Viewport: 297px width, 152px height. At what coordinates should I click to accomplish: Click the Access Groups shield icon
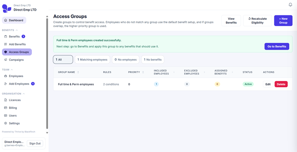(5, 52)
